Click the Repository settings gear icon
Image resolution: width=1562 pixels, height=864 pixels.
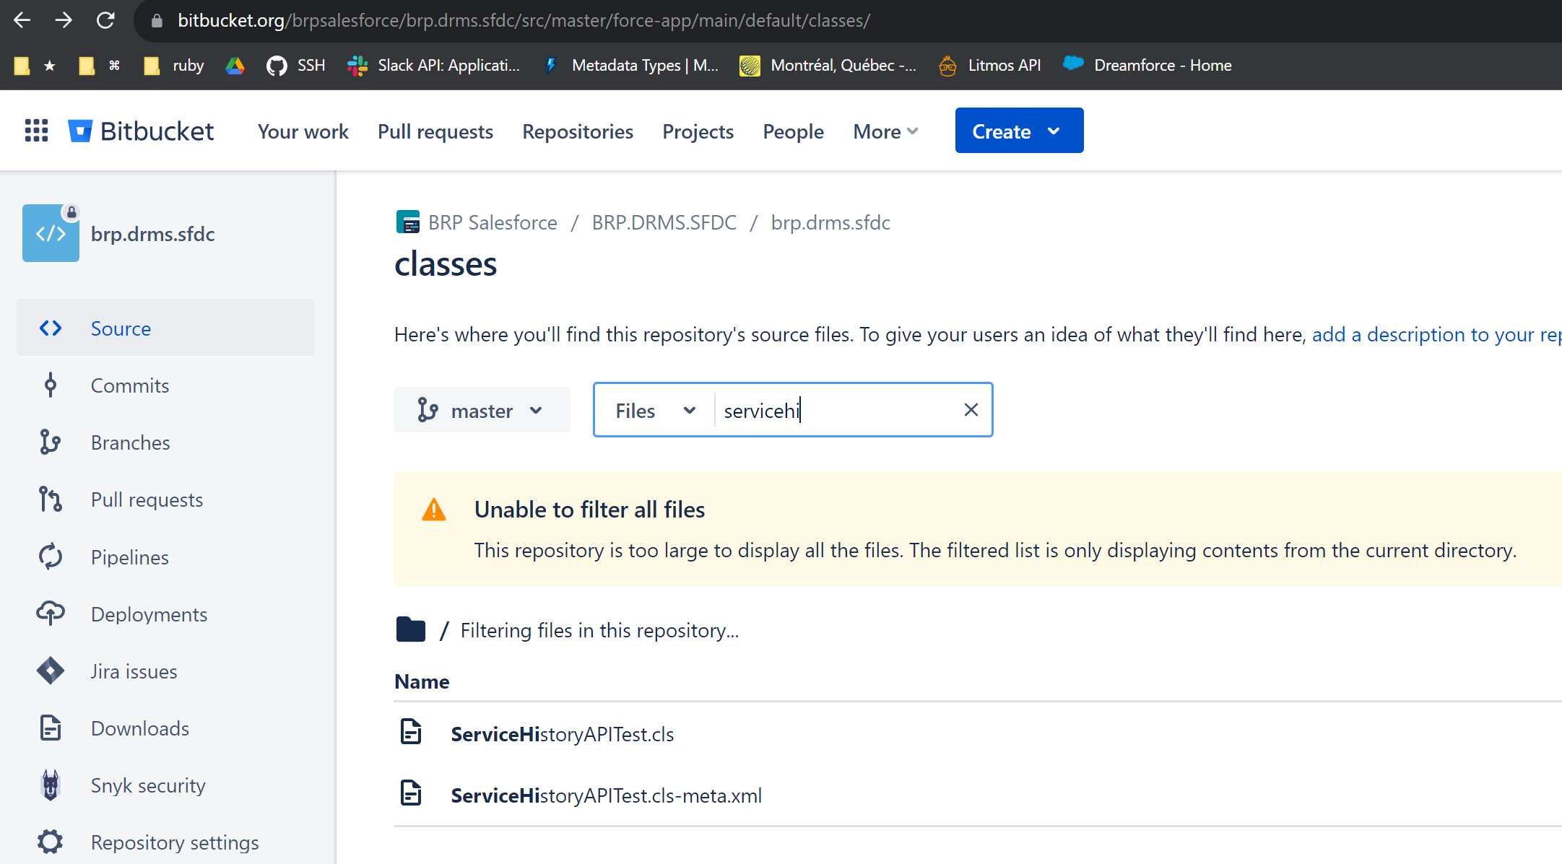[x=51, y=842]
